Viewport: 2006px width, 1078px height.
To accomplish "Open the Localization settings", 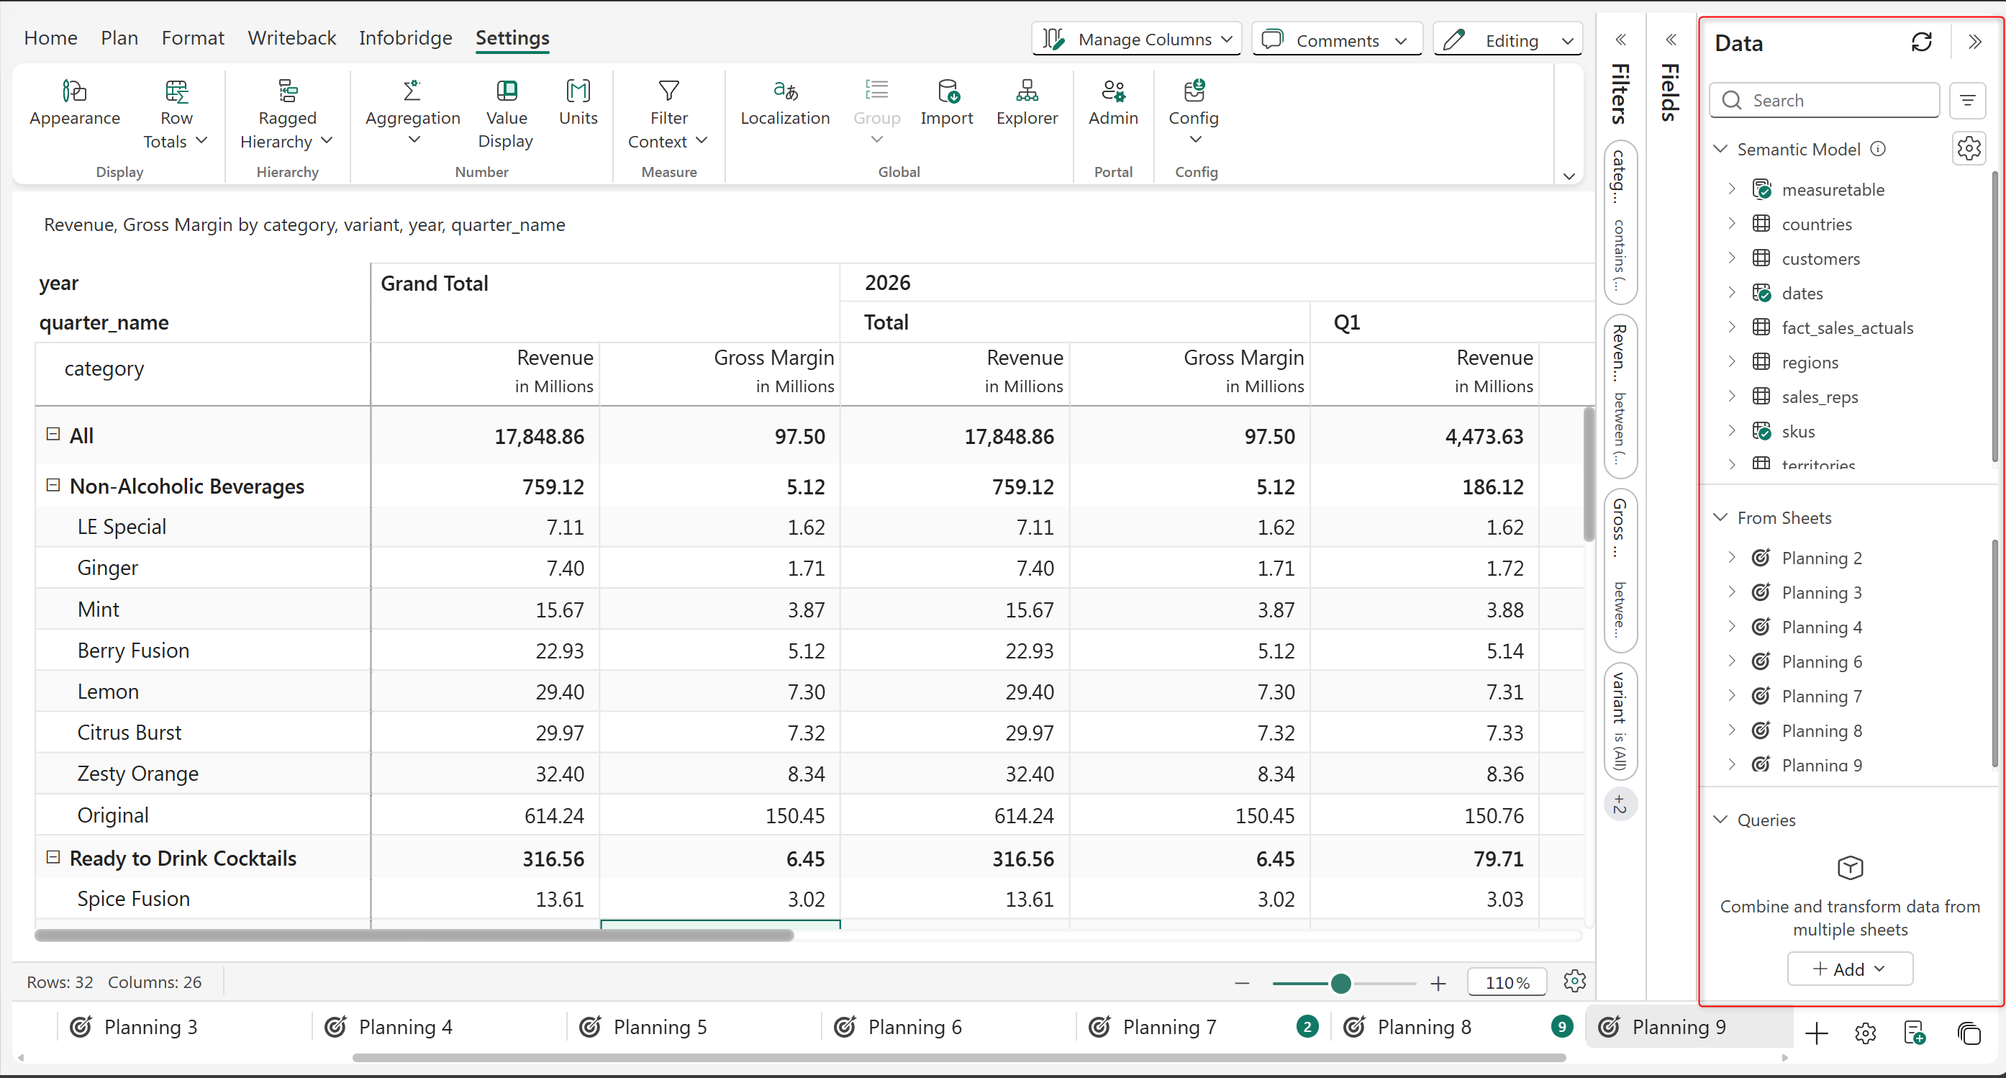I will [784, 103].
